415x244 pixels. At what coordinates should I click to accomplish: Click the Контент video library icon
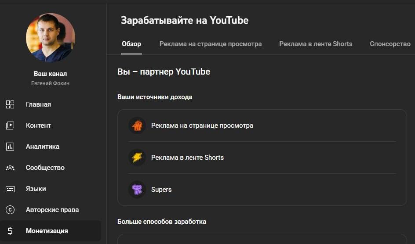click(x=10, y=126)
